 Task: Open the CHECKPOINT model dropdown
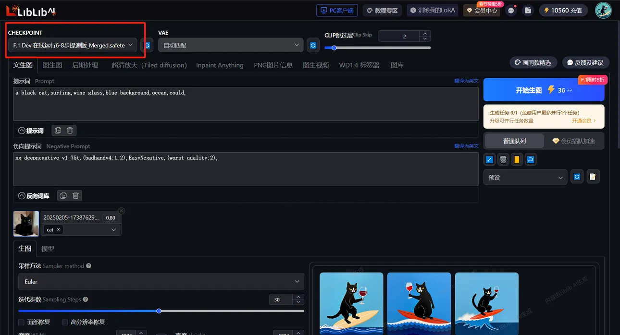click(73, 45)
